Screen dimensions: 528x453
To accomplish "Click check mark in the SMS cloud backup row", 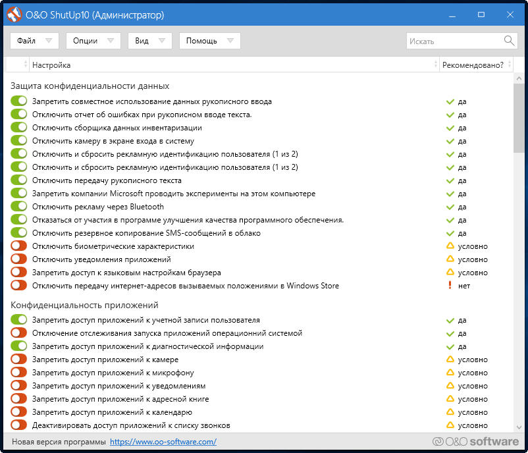I will coord(450,233).
